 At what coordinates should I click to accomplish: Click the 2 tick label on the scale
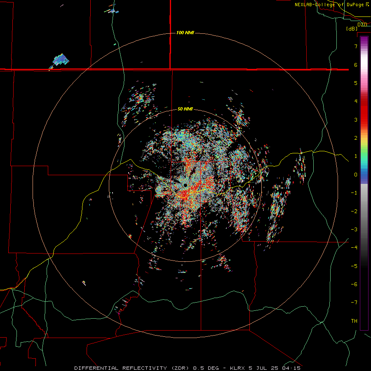coord(356,138)
